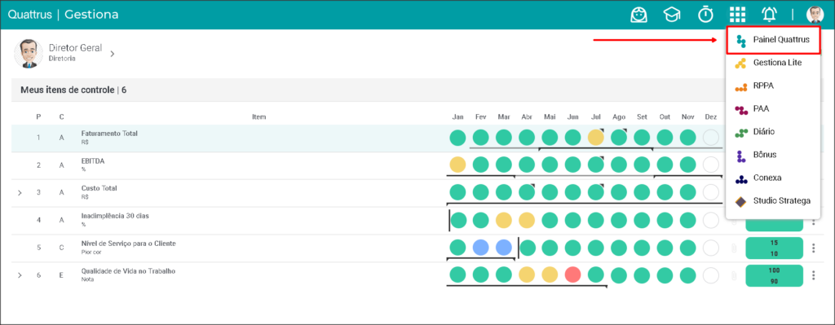Open the graduation cap training icon

672,15
